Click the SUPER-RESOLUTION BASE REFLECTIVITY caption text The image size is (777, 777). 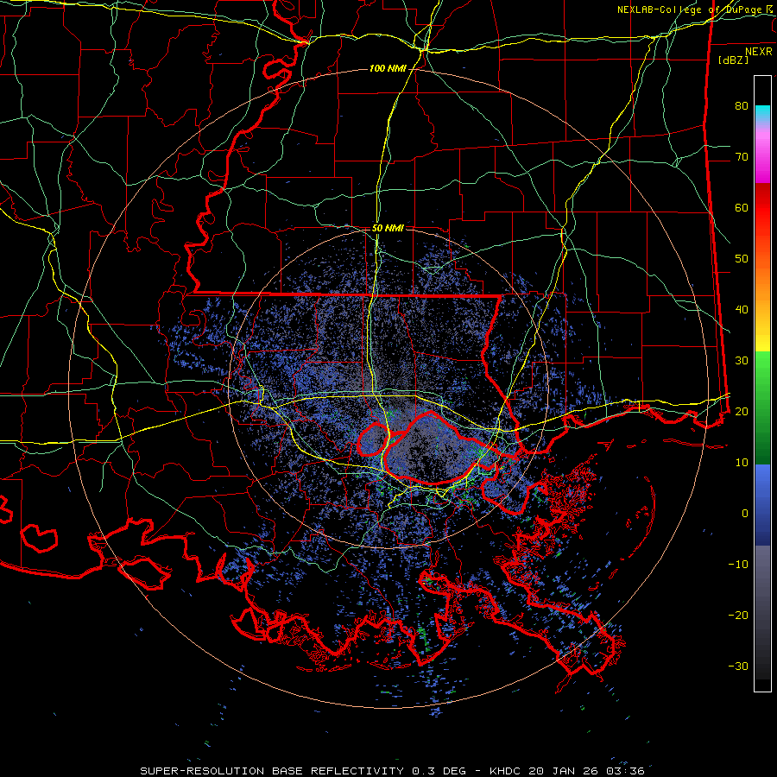point(272,771)
